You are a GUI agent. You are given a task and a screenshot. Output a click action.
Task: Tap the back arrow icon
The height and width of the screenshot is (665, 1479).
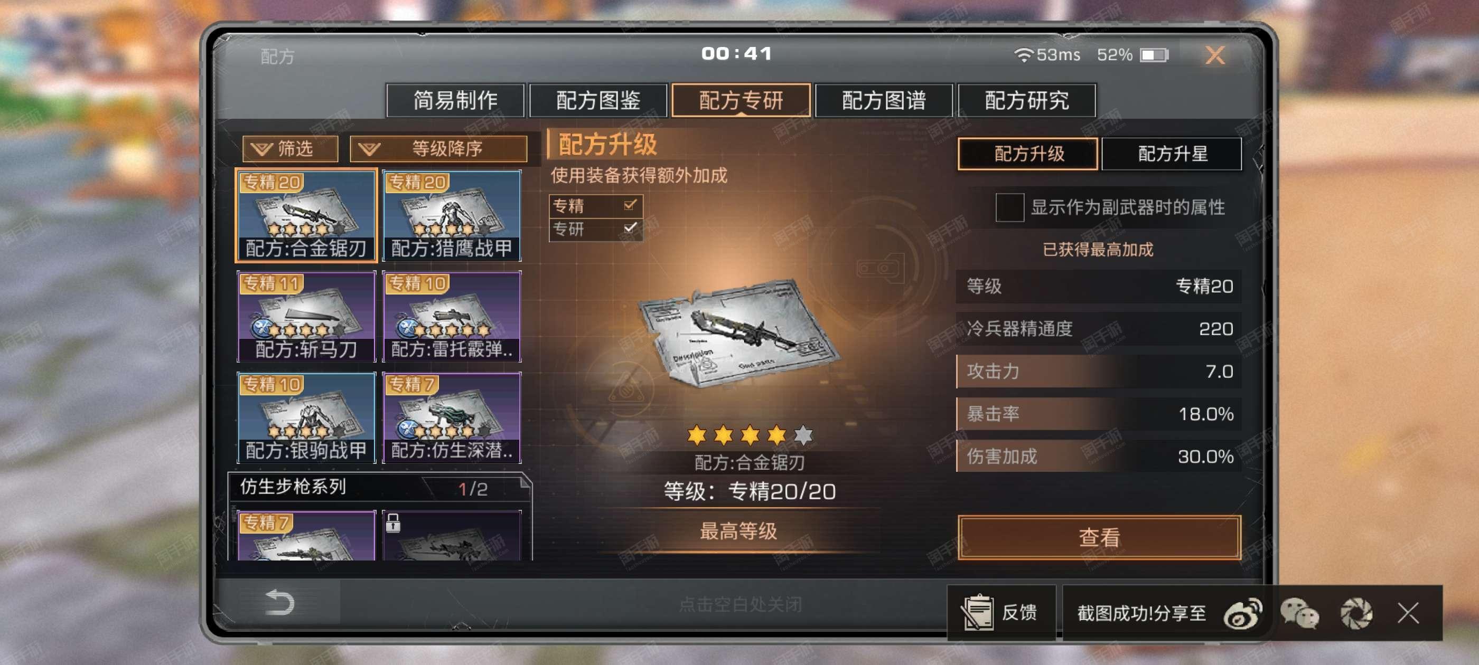[279, 602]
